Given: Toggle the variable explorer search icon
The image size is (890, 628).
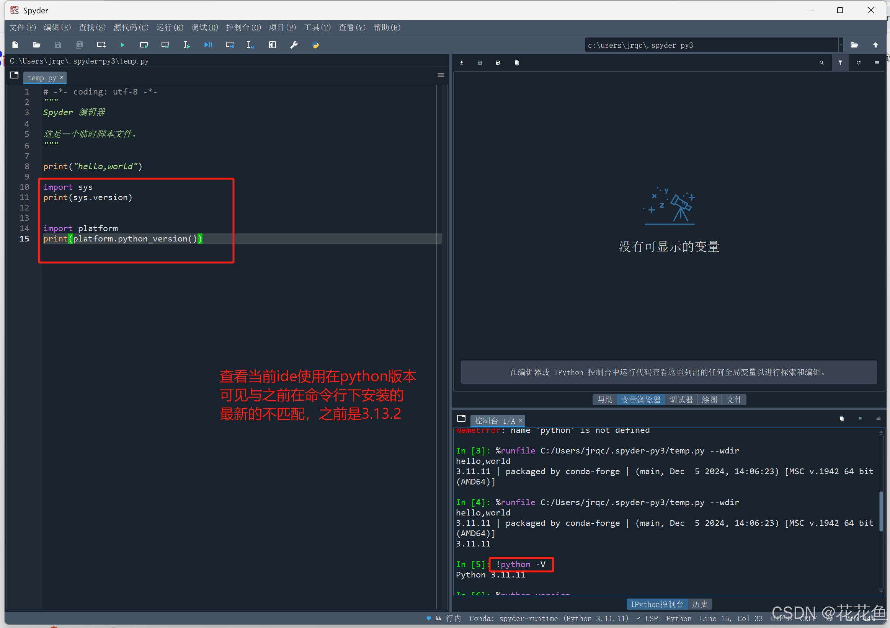Looking at the screenshot, I should 821,62.
